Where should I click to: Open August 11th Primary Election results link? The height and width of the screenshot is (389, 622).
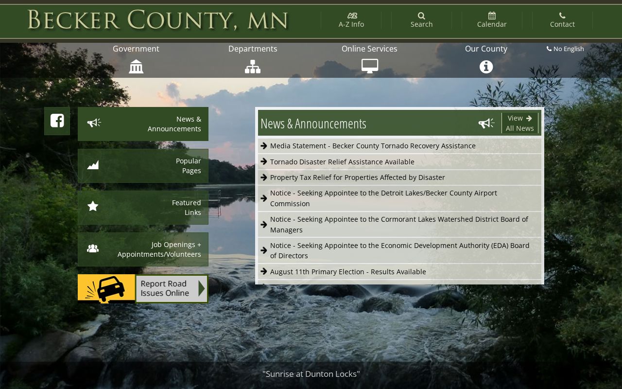click(348, 272)
